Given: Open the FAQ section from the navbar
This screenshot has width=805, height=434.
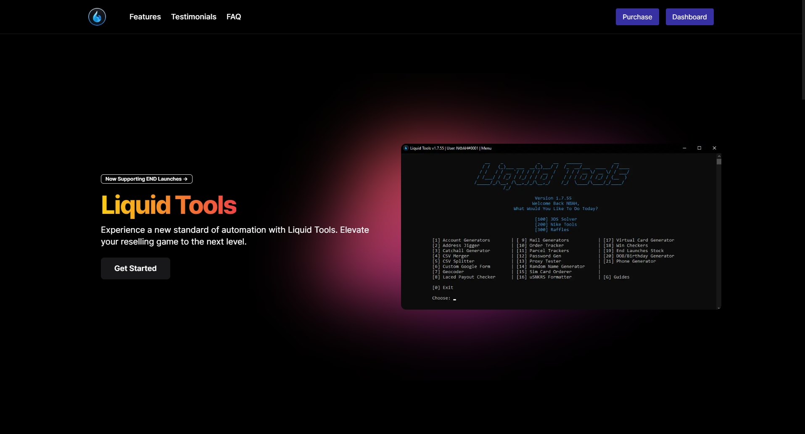Looking at the screenshot, I should (234, 17).
